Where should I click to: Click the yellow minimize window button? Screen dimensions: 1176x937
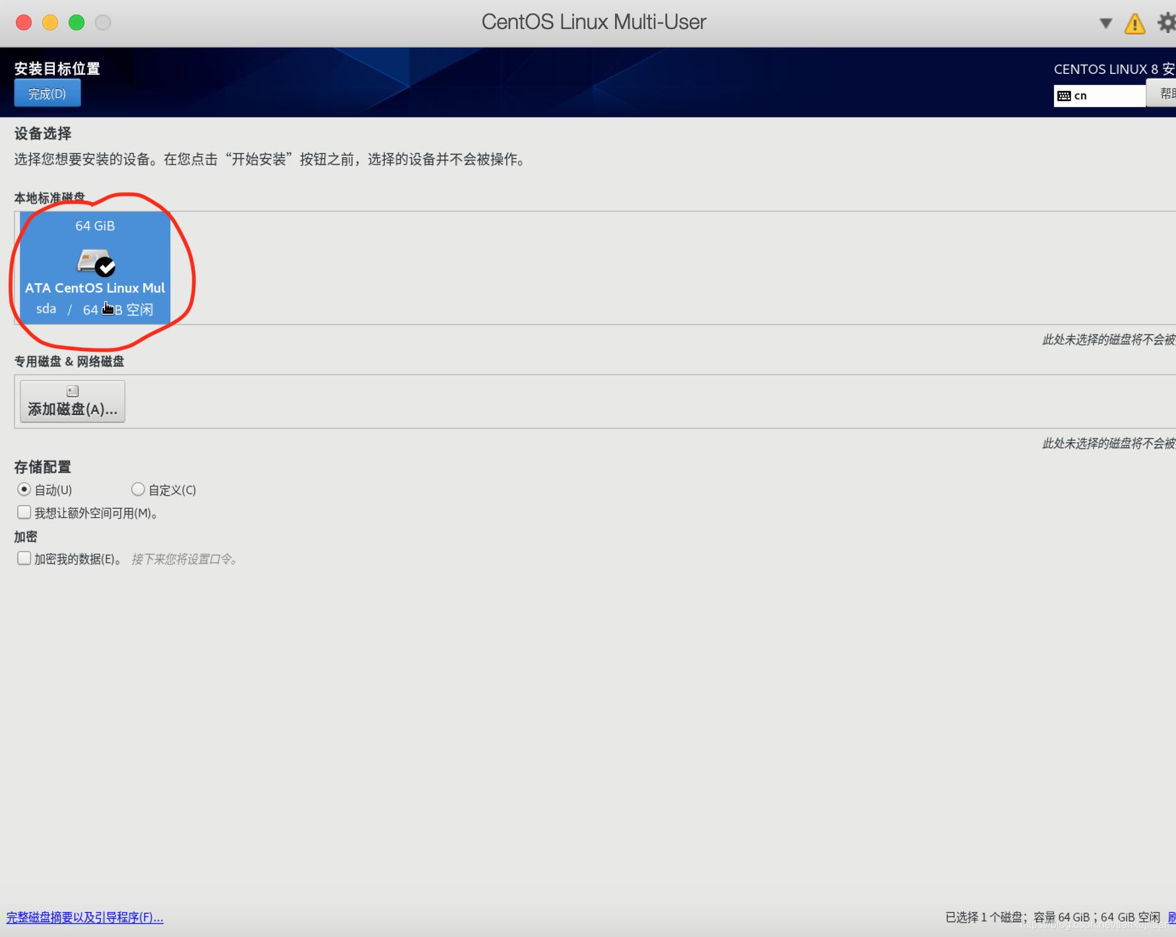50,22
